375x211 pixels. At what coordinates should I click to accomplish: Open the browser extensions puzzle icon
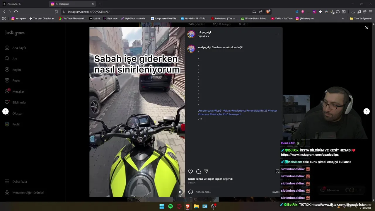tap(338, 12)
